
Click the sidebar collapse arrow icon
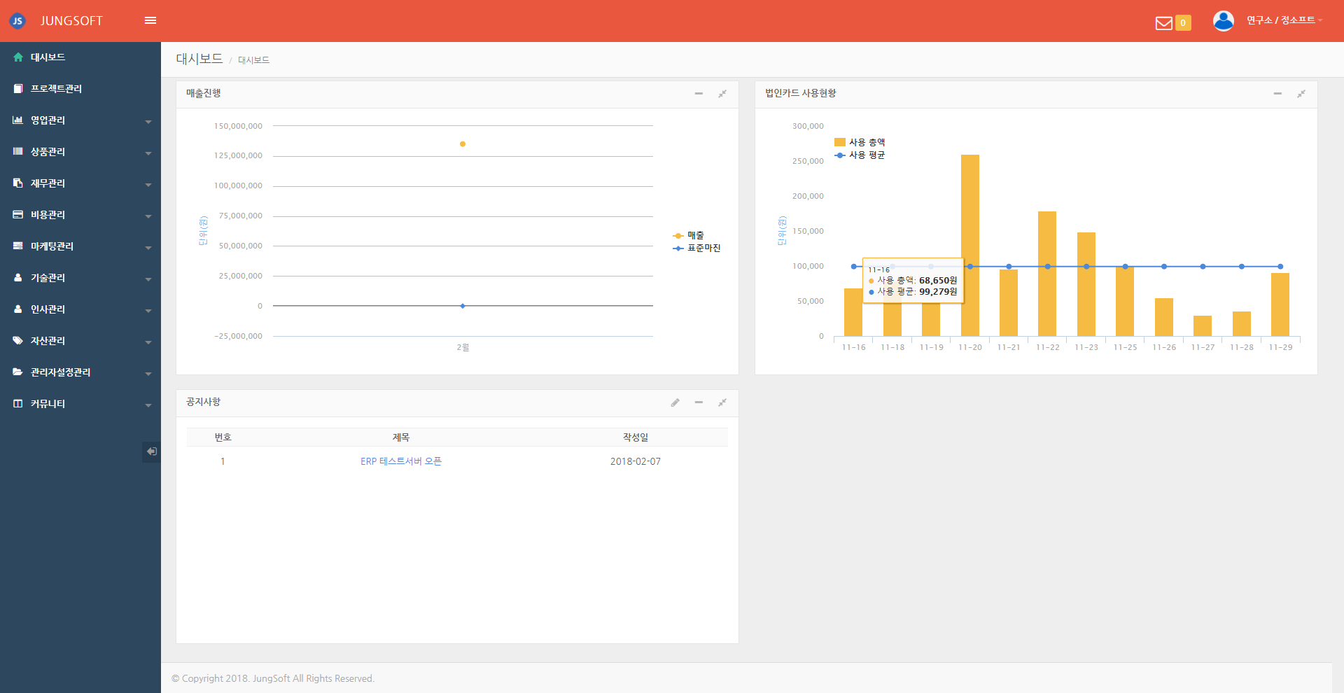[151, 451]
